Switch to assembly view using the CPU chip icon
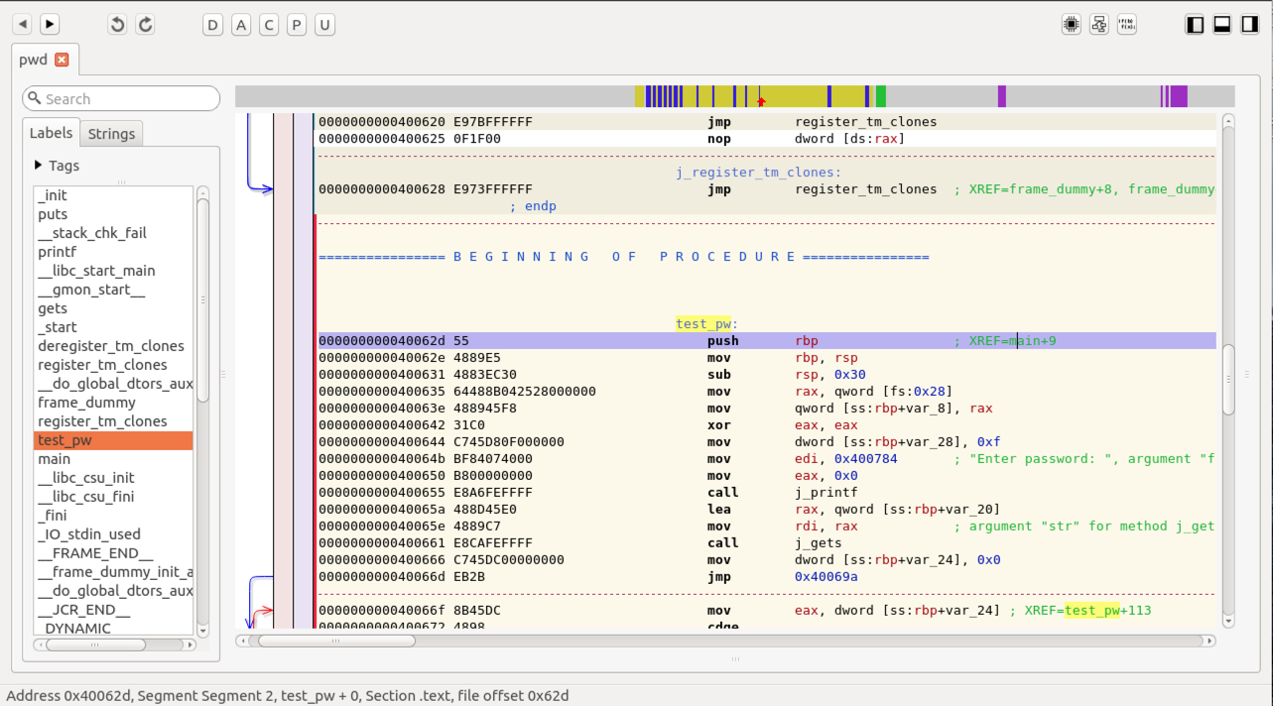This screenshot has height=706, width=1273. coord(1072,25)
